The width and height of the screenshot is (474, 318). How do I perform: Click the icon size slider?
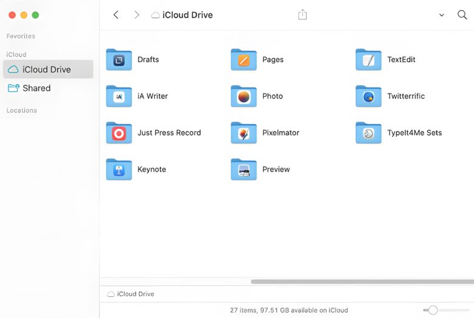[433, 310]
